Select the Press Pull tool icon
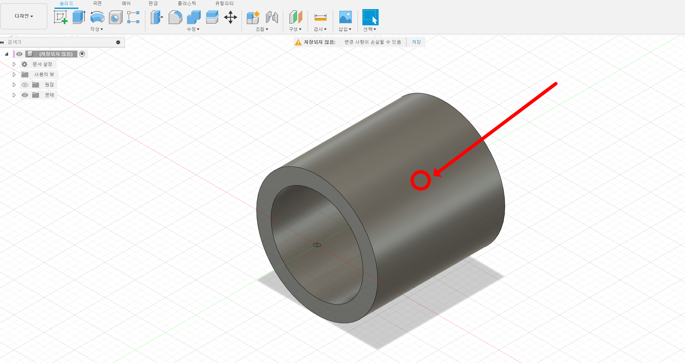Viewport: 685px width, 363px height. tap(156, 17)
